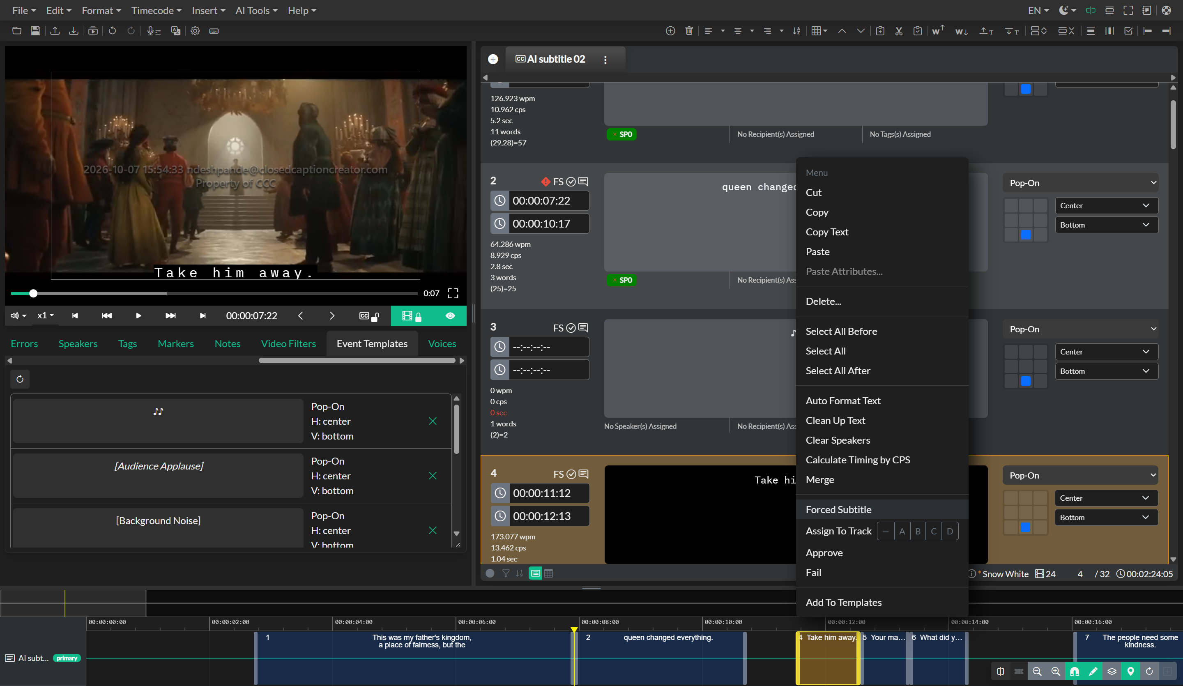Image resolution: width=1183 pixels, height=686 pixels.
Task: Click notes icon on event 4
Action: coord(584,474)
